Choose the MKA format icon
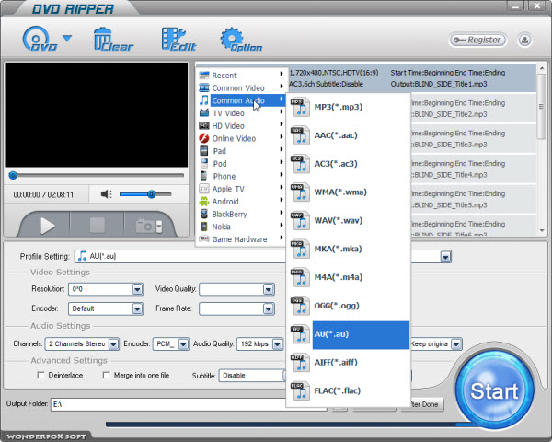The width and height of the screenshot is (552, 442). (300, 249)
